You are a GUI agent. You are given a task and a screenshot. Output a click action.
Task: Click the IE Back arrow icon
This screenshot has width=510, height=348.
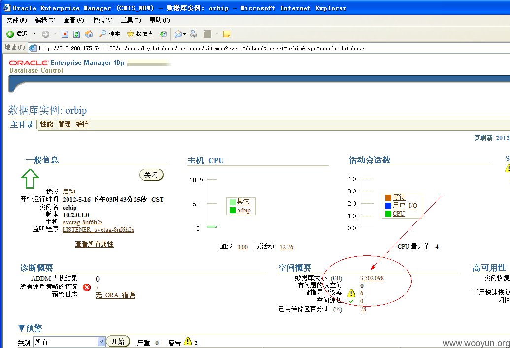tap(10, 34)
